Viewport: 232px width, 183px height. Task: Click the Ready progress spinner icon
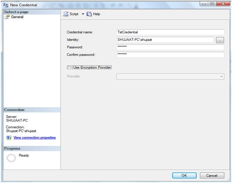click(x=12, y=158)
